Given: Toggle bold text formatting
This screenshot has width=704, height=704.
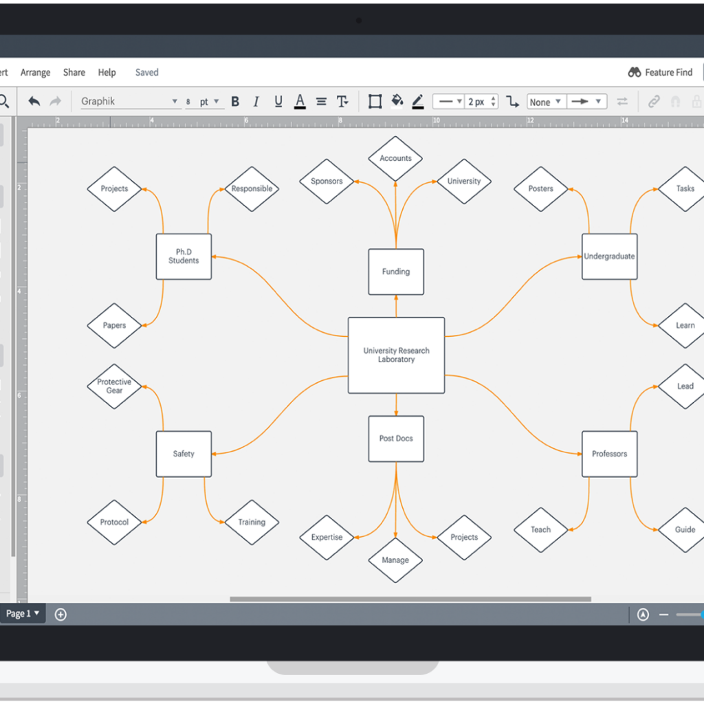Looking at the screenshot, I should point(235,102).
